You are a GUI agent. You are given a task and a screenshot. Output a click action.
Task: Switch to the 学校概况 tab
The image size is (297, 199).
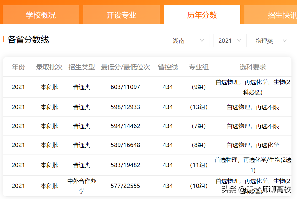(40, 15)
